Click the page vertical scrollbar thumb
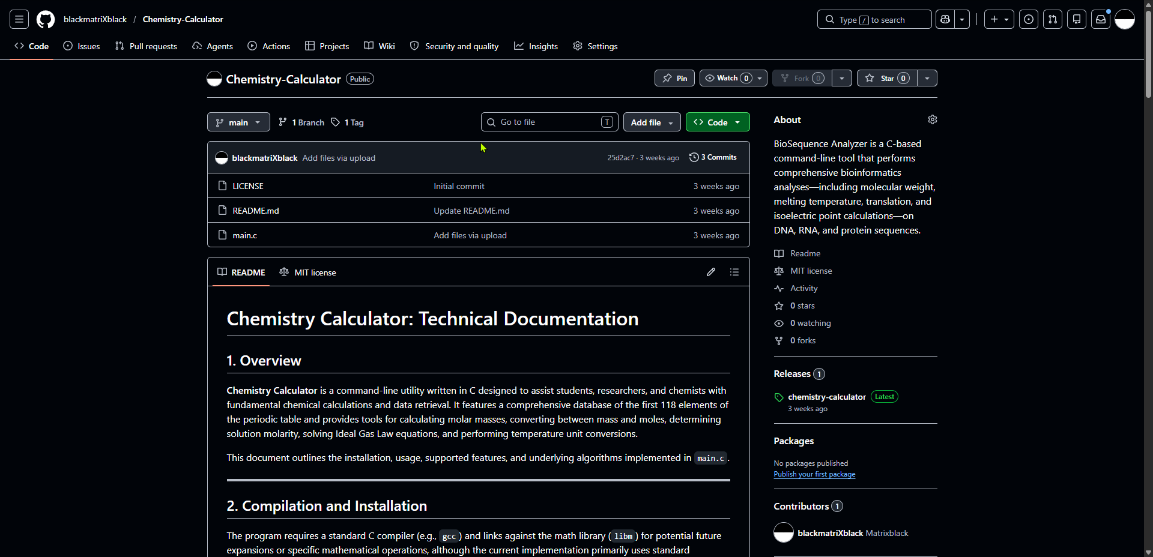Screen dimensions: 1153x557 1148,54
